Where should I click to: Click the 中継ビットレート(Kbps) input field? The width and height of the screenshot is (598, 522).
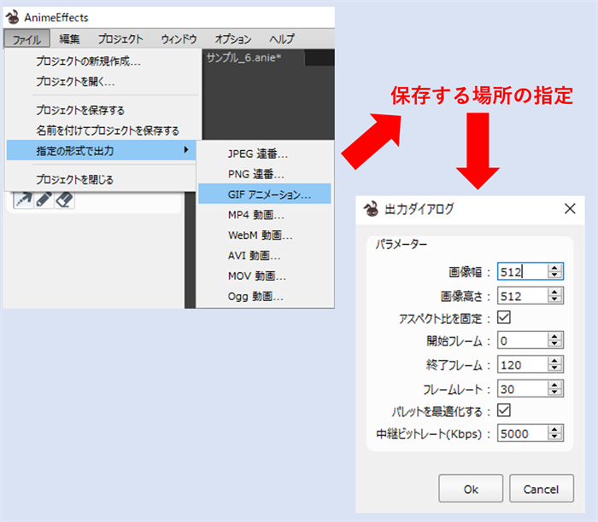point(523,433)
